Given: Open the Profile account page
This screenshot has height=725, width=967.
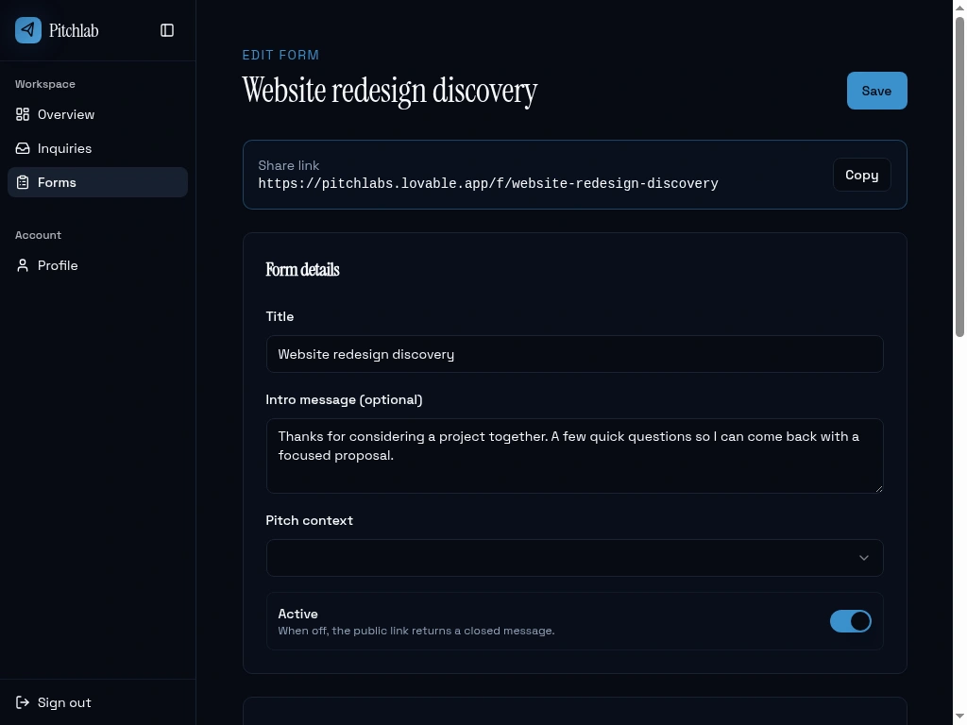Looking at the screenshot, I should coord(58,265).
